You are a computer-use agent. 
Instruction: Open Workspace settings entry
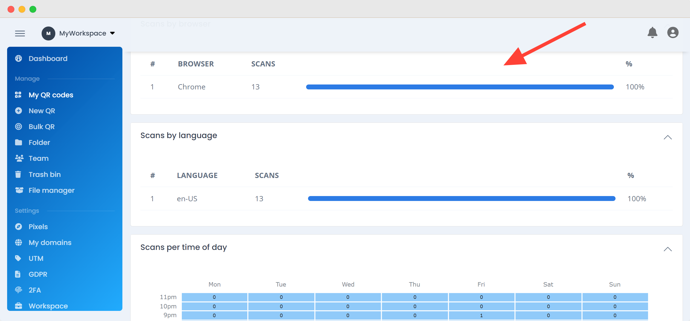(48, 306)
